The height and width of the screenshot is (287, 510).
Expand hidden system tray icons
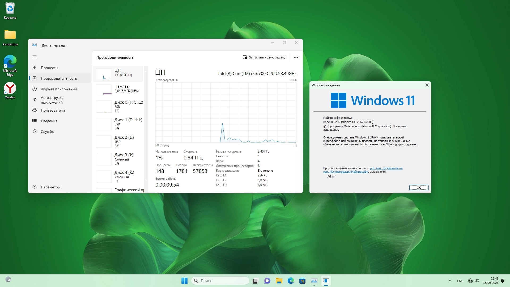[x=450, y=281]
